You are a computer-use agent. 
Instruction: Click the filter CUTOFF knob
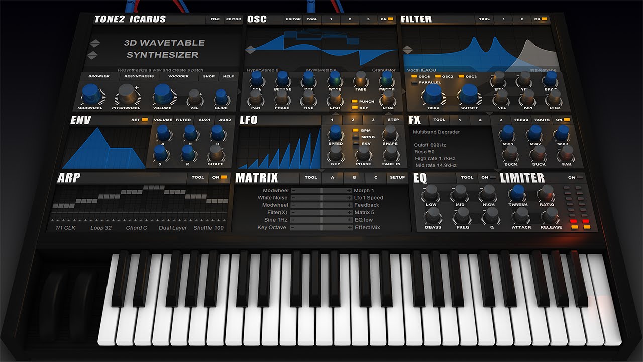click(x=469, y=94)
